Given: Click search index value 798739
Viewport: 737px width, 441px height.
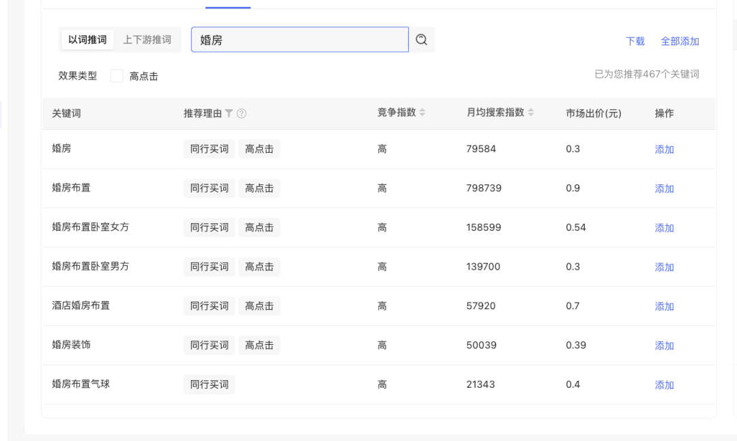Looking at the screenshot, I should click(484, 188).
